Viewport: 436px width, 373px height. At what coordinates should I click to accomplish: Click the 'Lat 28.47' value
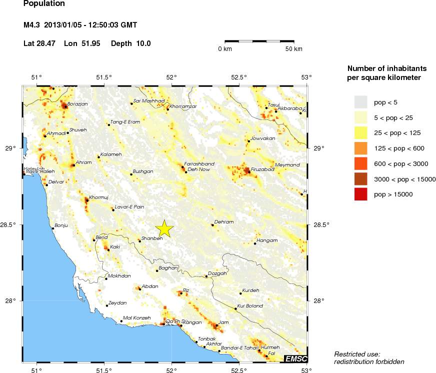point(39,43)
